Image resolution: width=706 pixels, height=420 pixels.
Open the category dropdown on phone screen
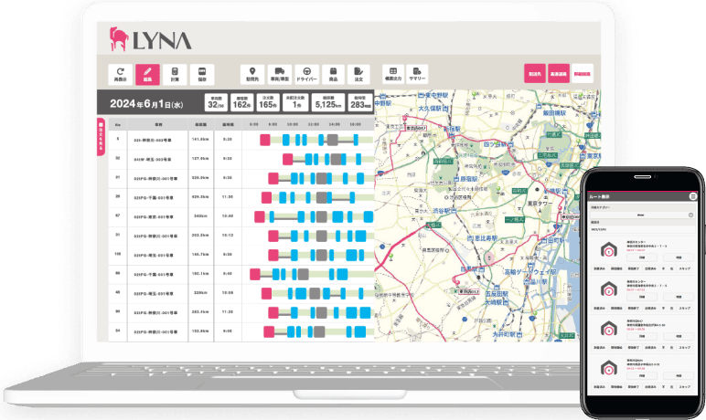pyautogui.click(x=642, y=215)
